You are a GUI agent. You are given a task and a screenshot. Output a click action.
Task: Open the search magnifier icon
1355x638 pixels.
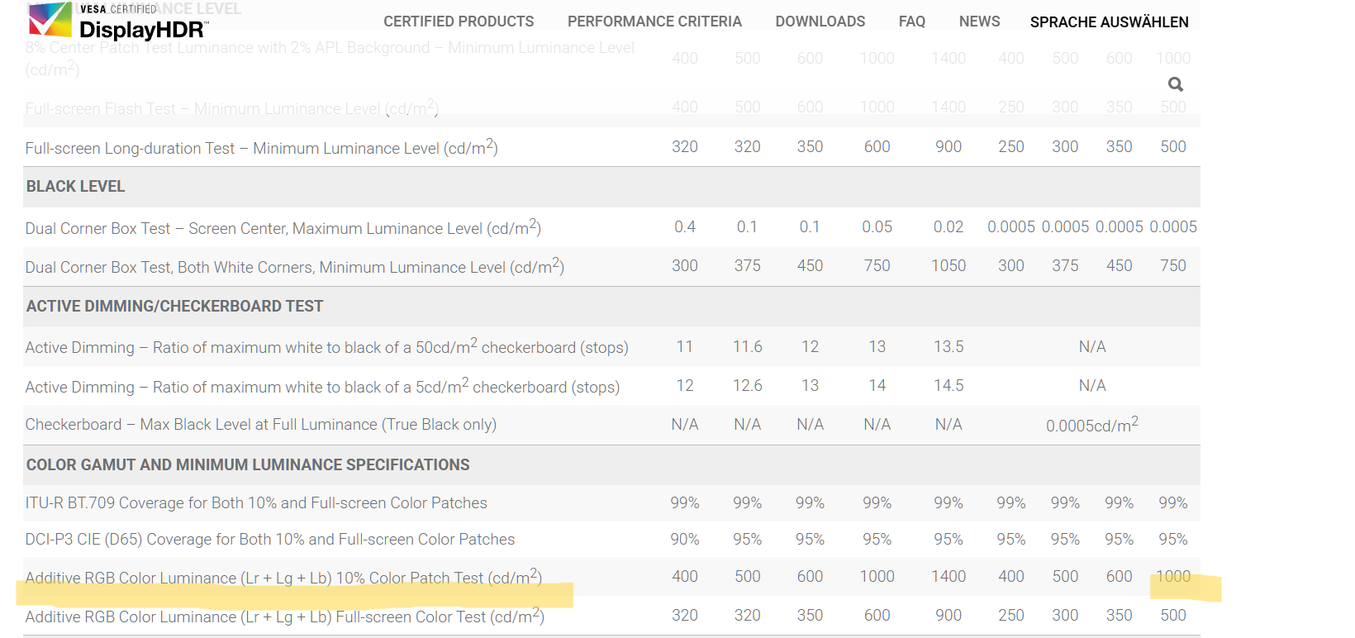[1176, 84]
